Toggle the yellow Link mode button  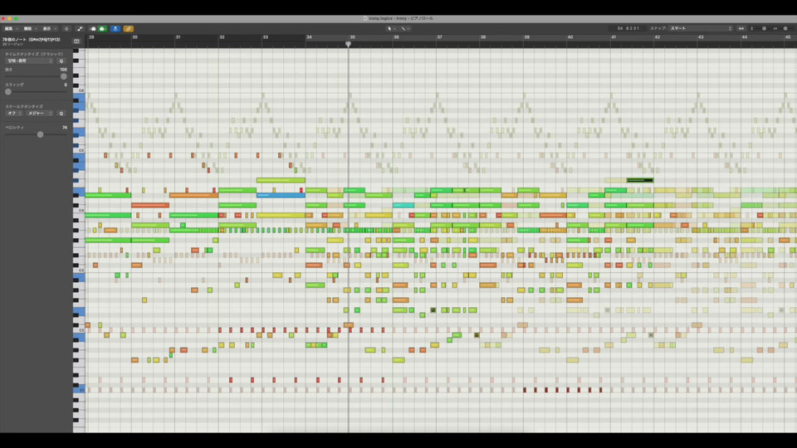(128, 29)
